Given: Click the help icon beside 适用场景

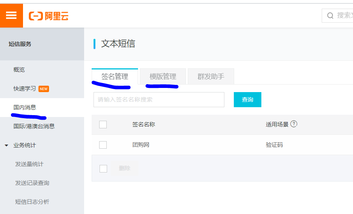Looking at the screenshot, I should [294, 124].
